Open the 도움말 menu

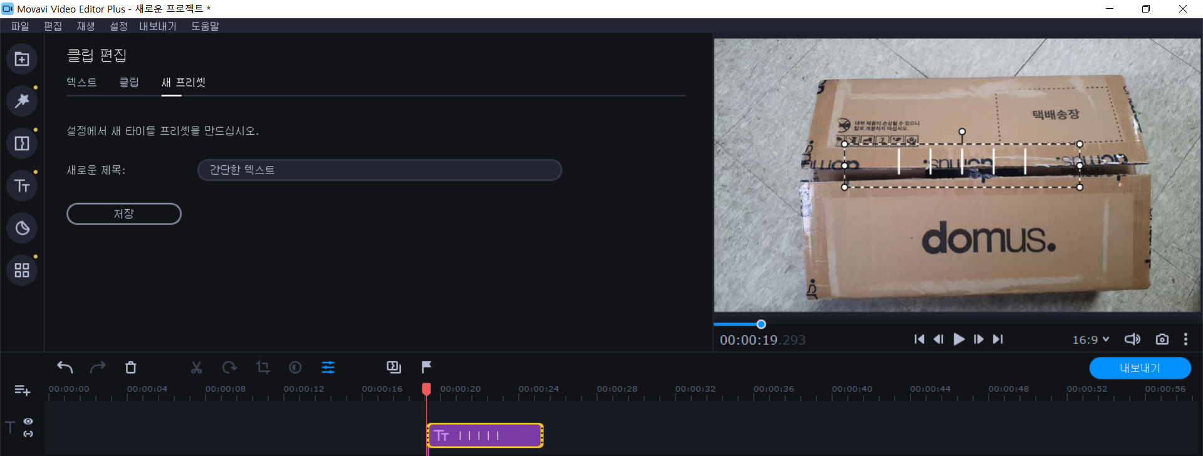[x=206, y=26]
